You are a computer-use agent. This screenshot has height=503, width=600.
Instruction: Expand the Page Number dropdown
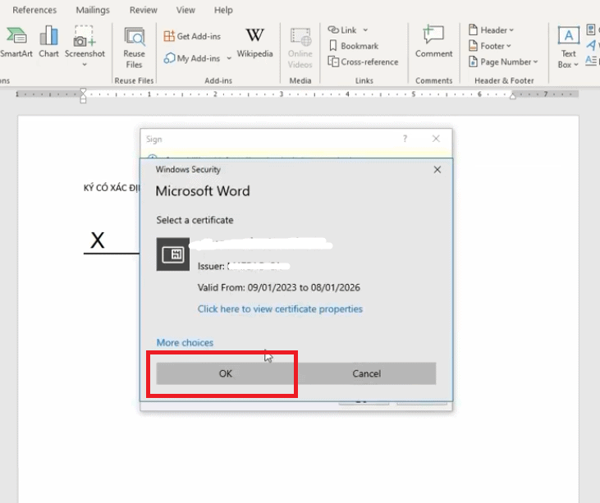(535, 62)
